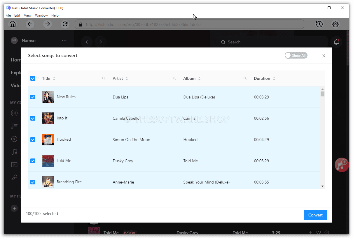Screen dimensions: 353x238
Task: Click the Breathing Fire album cover thumbnail
Action: 48,182
